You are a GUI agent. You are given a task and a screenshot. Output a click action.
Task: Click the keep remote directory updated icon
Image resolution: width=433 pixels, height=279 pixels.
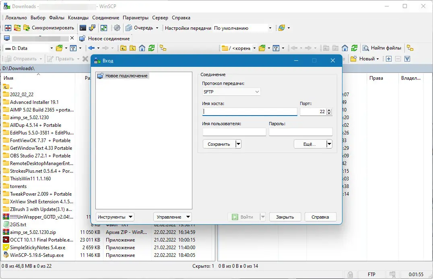[104, 28]
